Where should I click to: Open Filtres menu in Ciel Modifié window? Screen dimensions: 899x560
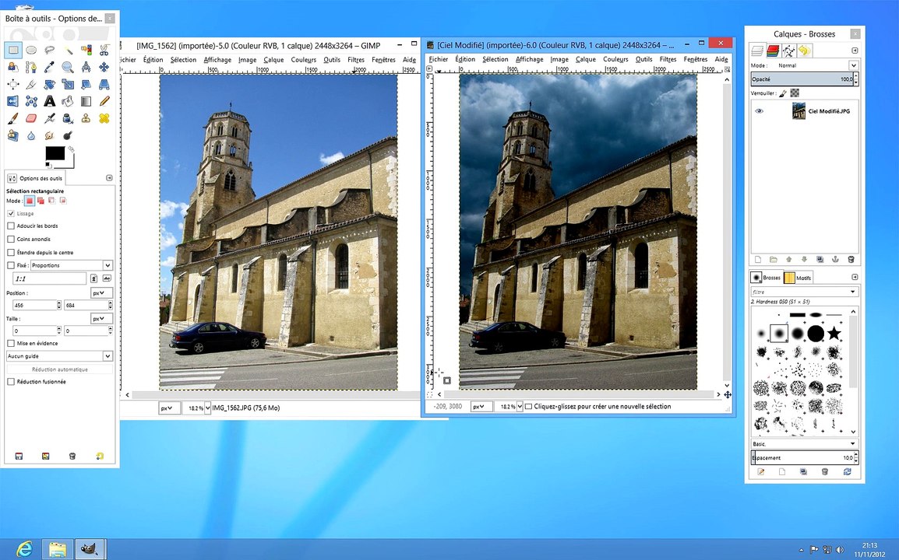pos(668,59)
